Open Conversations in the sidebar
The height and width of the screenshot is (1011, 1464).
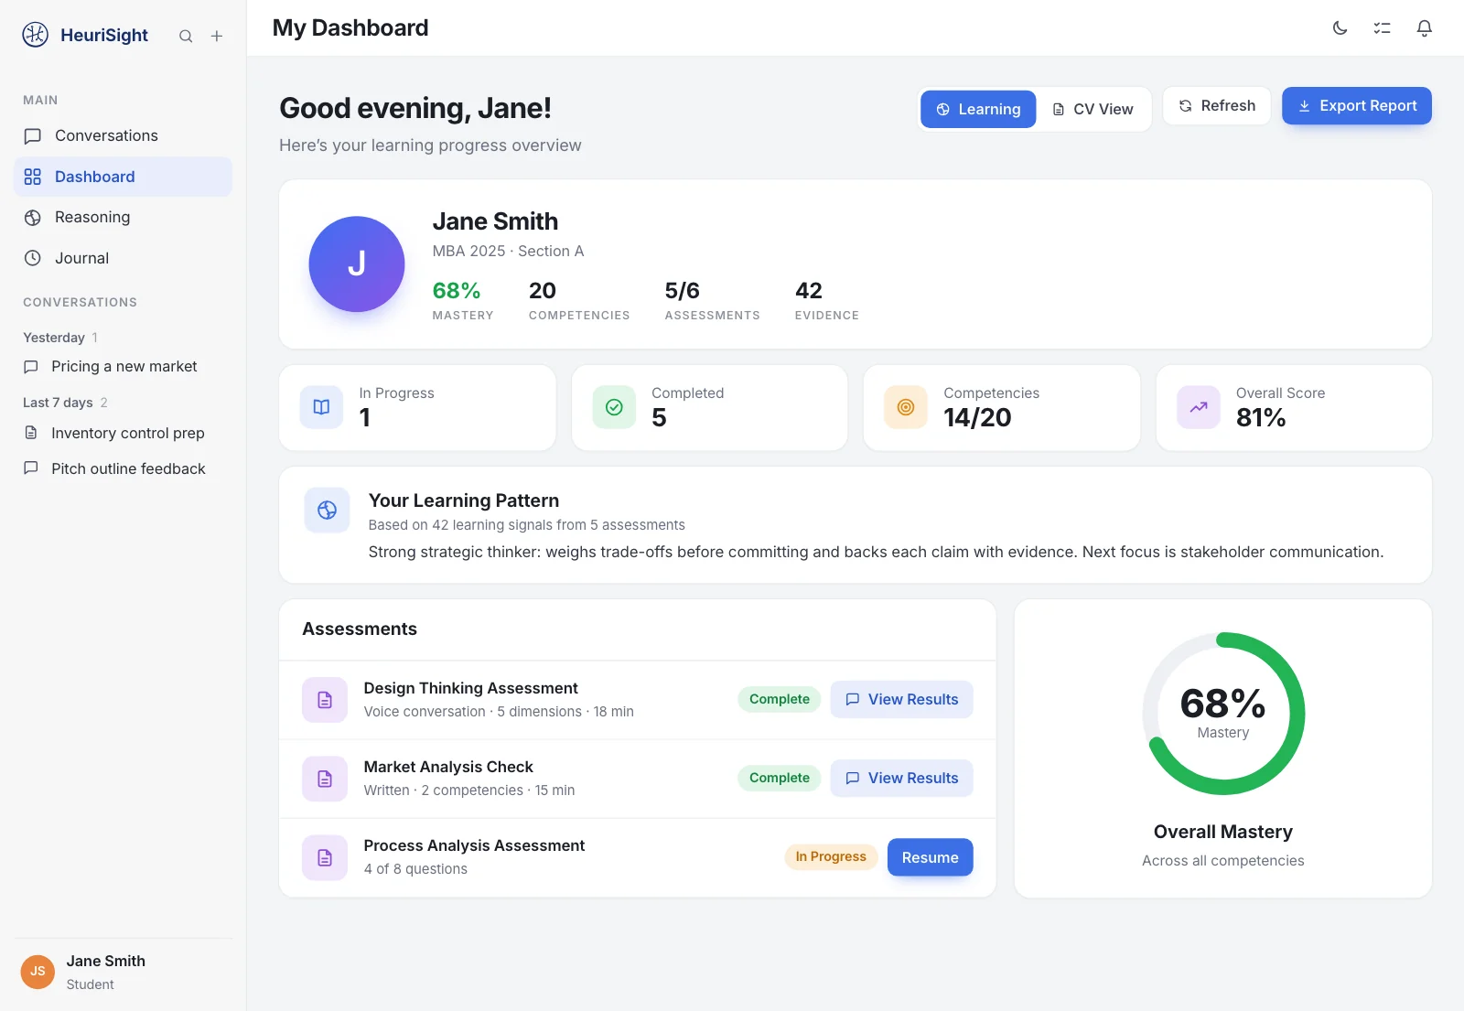coord(124,135)
